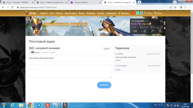This screenshot has width=193, height=108.
Task: Open the browser side panel icon
Action: point(181,7)
